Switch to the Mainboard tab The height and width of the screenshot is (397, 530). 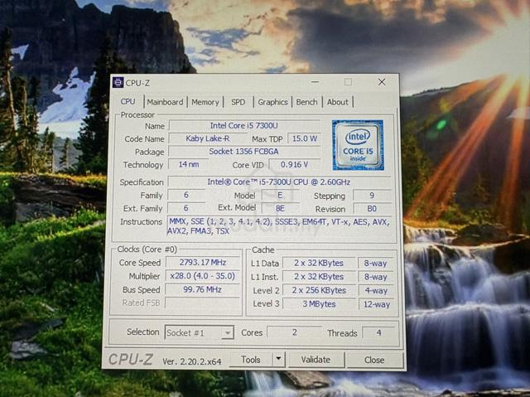(165, 102)
